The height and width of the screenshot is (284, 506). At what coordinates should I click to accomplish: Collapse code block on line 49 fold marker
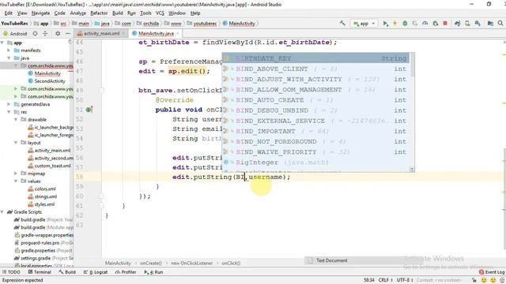click(101, 90)
